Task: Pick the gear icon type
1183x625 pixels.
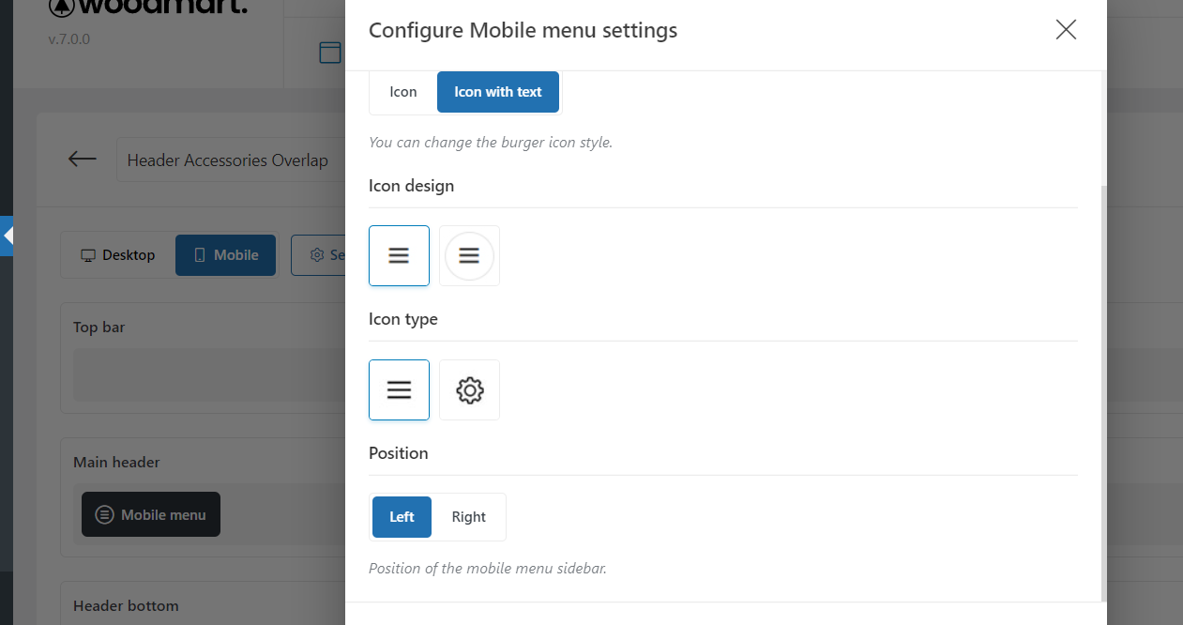Action: (469, 389)
